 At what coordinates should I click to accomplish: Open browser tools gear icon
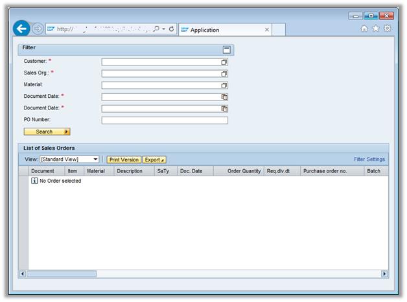click(x=388, y=29)
